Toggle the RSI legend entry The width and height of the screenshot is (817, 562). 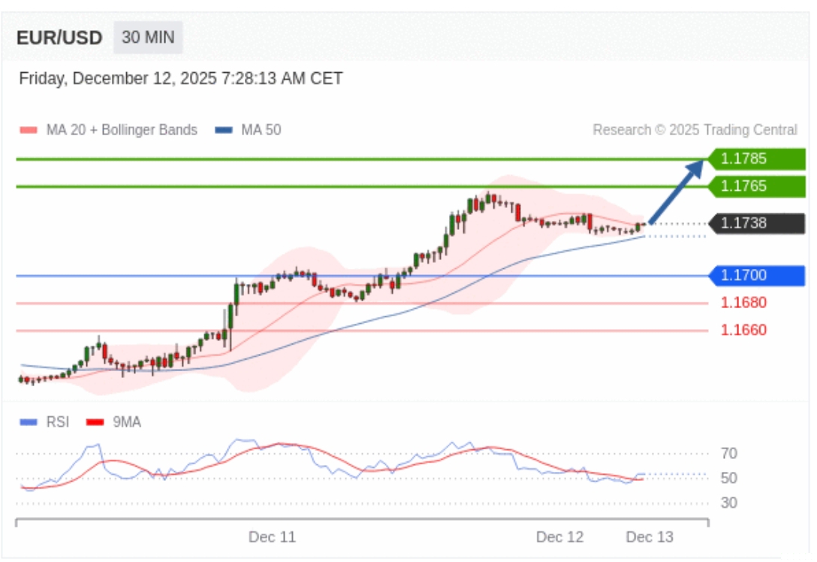45,422
